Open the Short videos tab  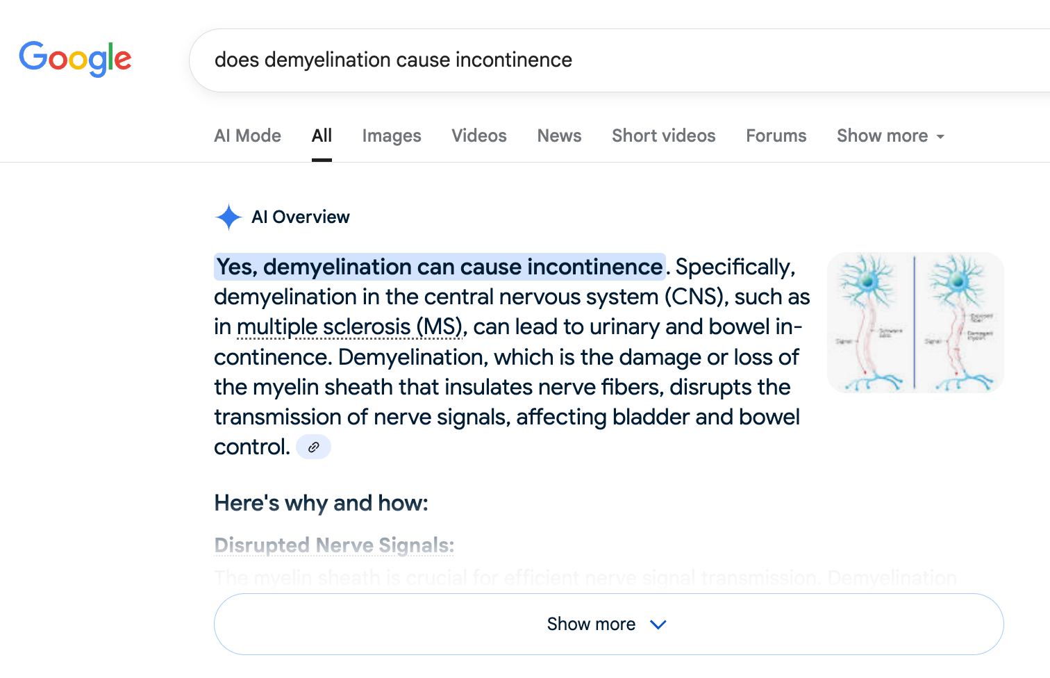pos(663,136)
